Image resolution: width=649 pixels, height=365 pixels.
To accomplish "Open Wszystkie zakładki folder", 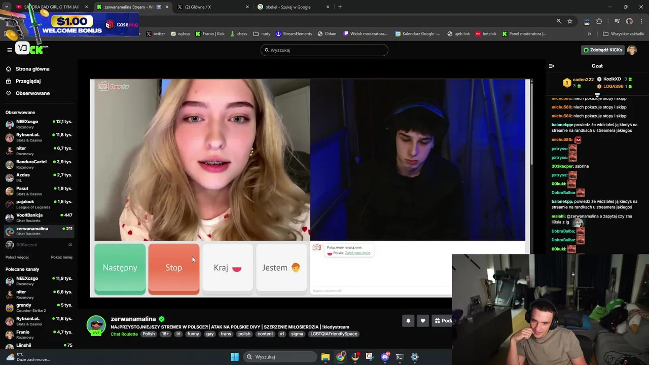I will coord(623,34).
